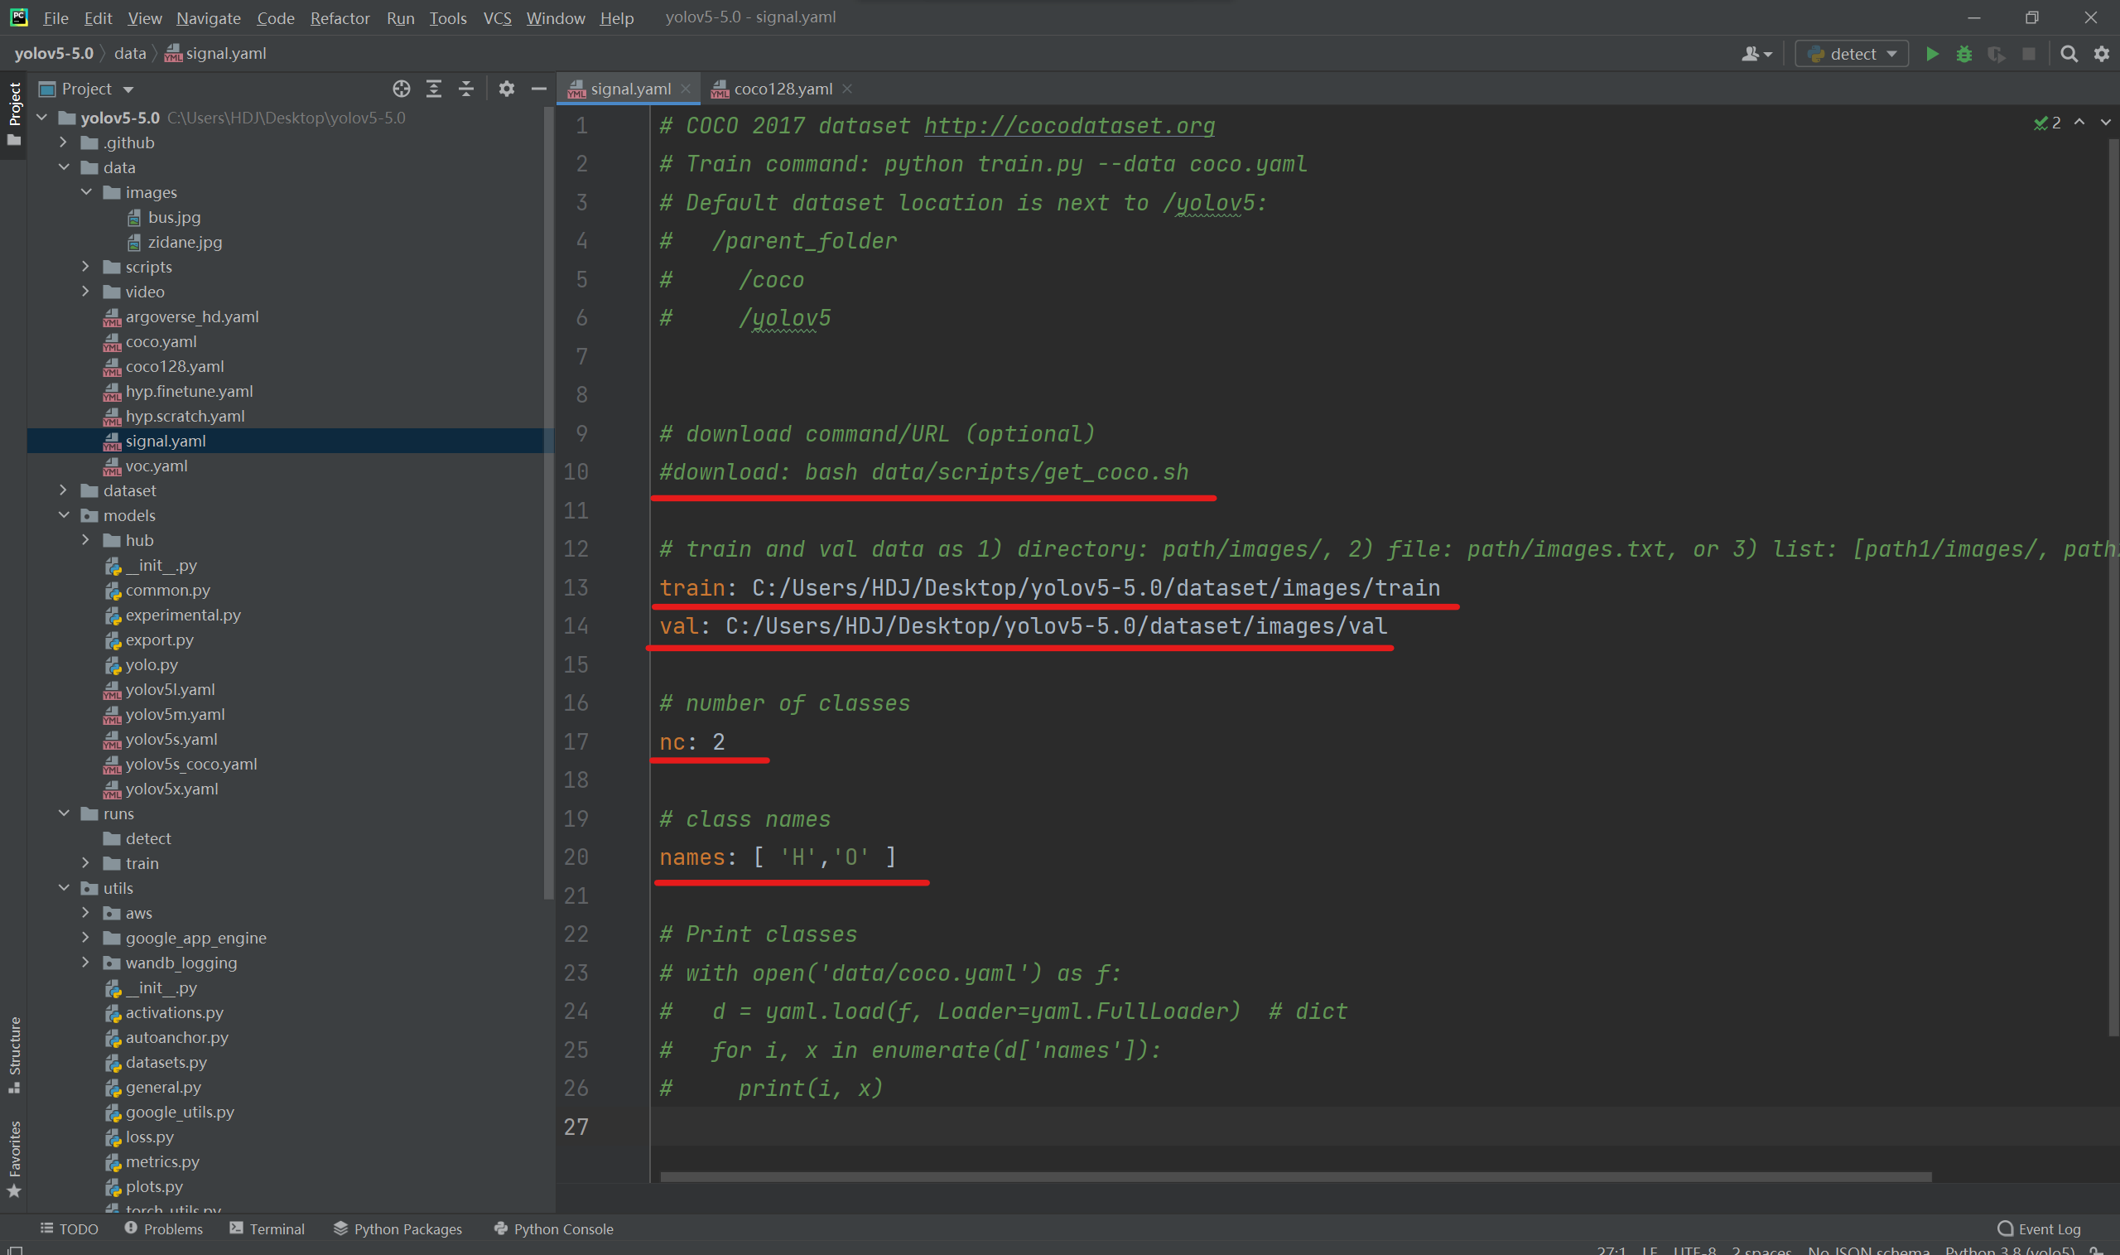The height and width of the screenshot is (1255, 2120).
Task: Collapse all in Project tree
Action: tap(465, 89)
